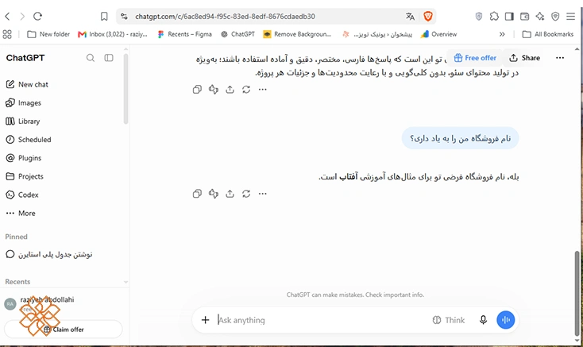Click the translate page icon in address bar
Viewport: 583px width, 347px height.
click(410, 17)
